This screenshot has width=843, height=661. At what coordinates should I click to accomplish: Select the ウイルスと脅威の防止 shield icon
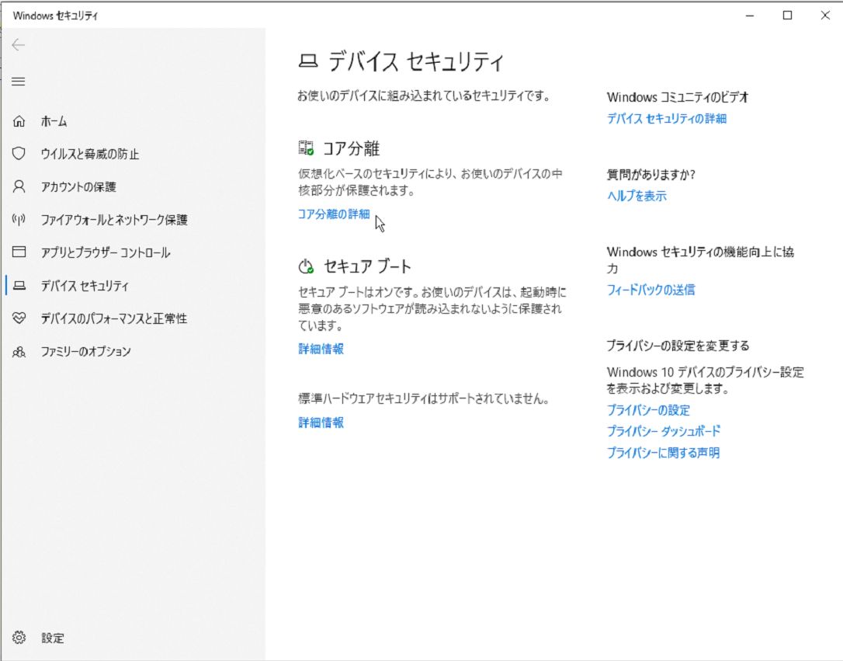(x=19, y=154)
